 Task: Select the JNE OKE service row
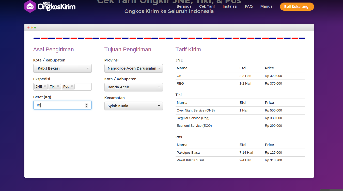(240, 76)
